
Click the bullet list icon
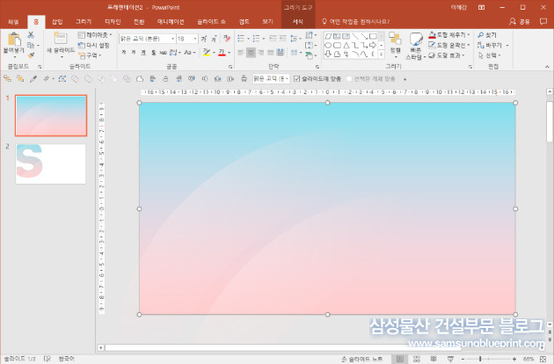[x=241, y=38]
